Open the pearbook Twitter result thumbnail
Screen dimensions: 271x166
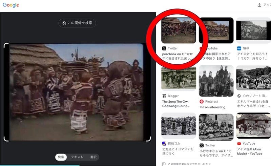tap(179, 30)
